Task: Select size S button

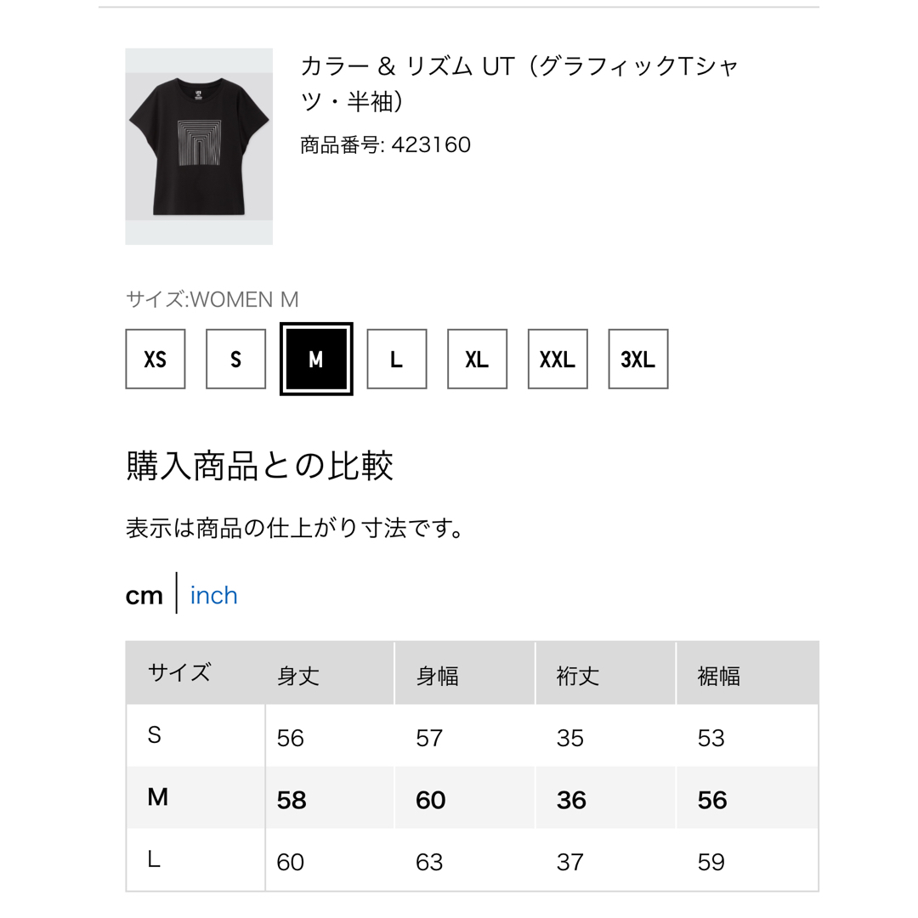Action: pos(235,359)
